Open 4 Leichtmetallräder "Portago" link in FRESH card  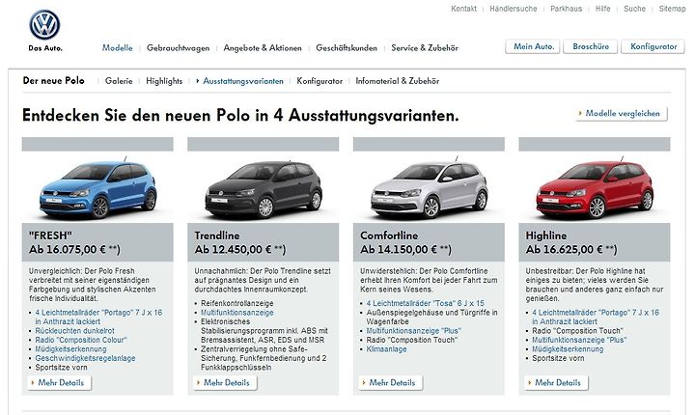(x=98, y=317)
